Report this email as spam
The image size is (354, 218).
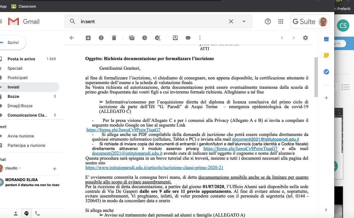click(x=101, y=38)
